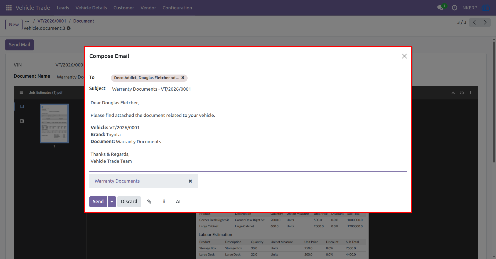Click 'Large Cabinet' product cell in PDF

(209, 226)
